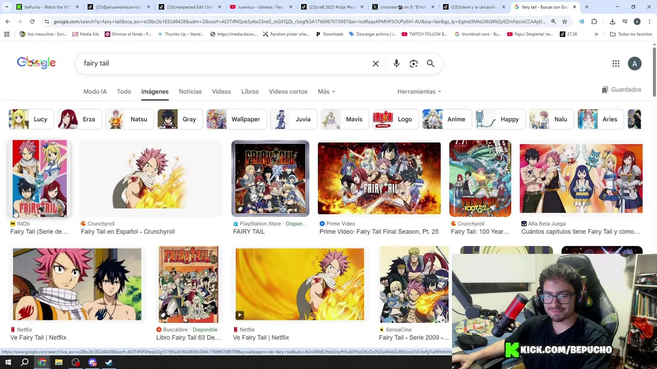Clear the search box with the X icon
Image resolution: width=657 pixels, height=369 pixels.
(x=376, y=64)
